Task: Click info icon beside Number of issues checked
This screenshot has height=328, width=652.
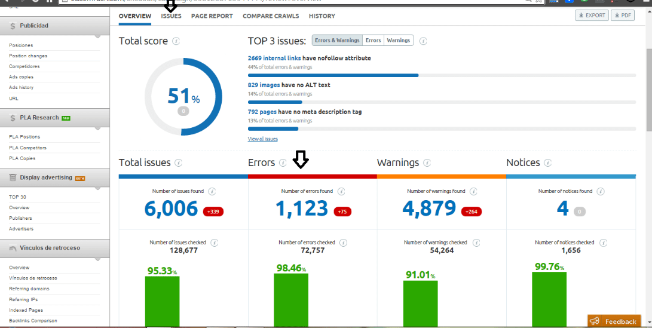Action: pyautogui.click(x=214, y=243)
